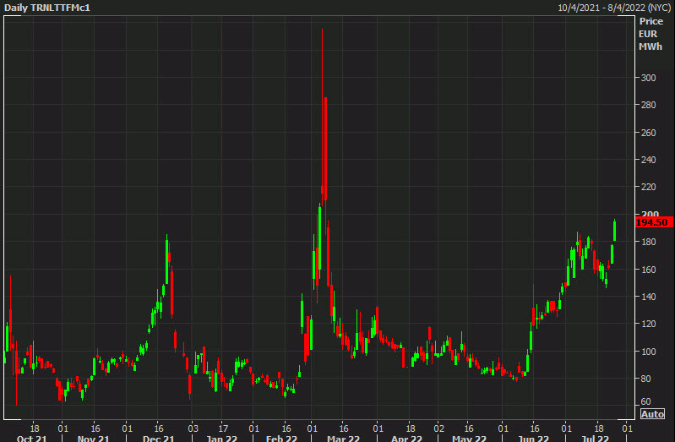The height and width of the screenshot is (442, 675).
Task: Click the Jul 22 month label
Action: point(596,438)
